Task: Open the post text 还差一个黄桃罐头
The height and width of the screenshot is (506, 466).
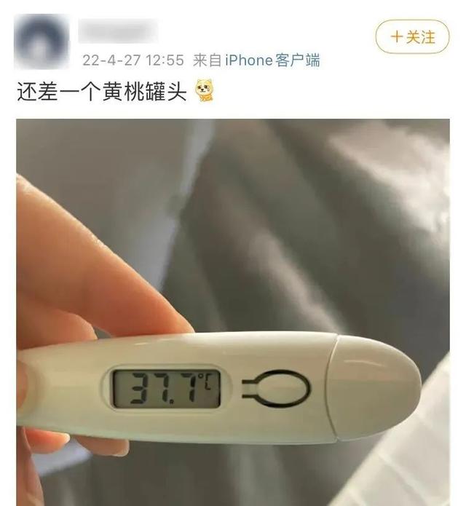Action: [102, 91]
